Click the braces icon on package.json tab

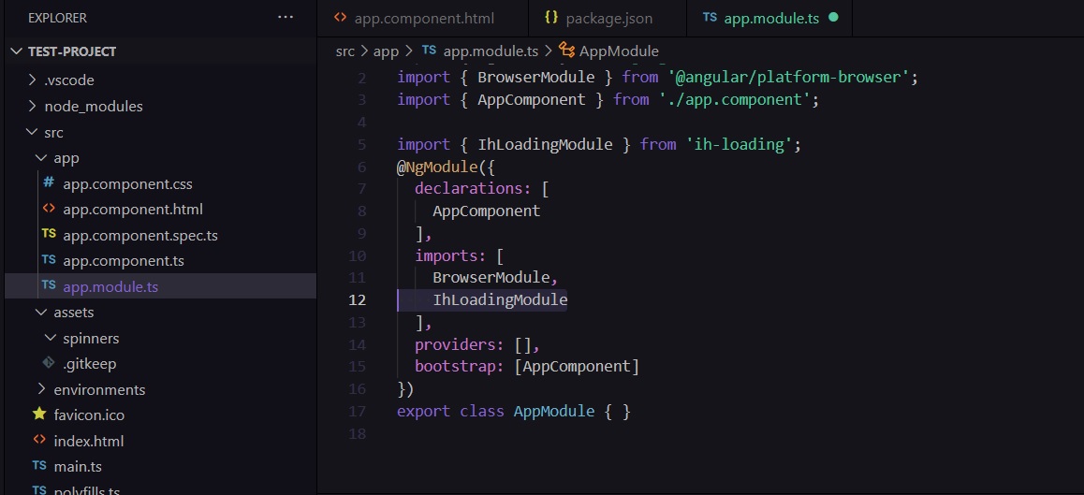[551, 18]
